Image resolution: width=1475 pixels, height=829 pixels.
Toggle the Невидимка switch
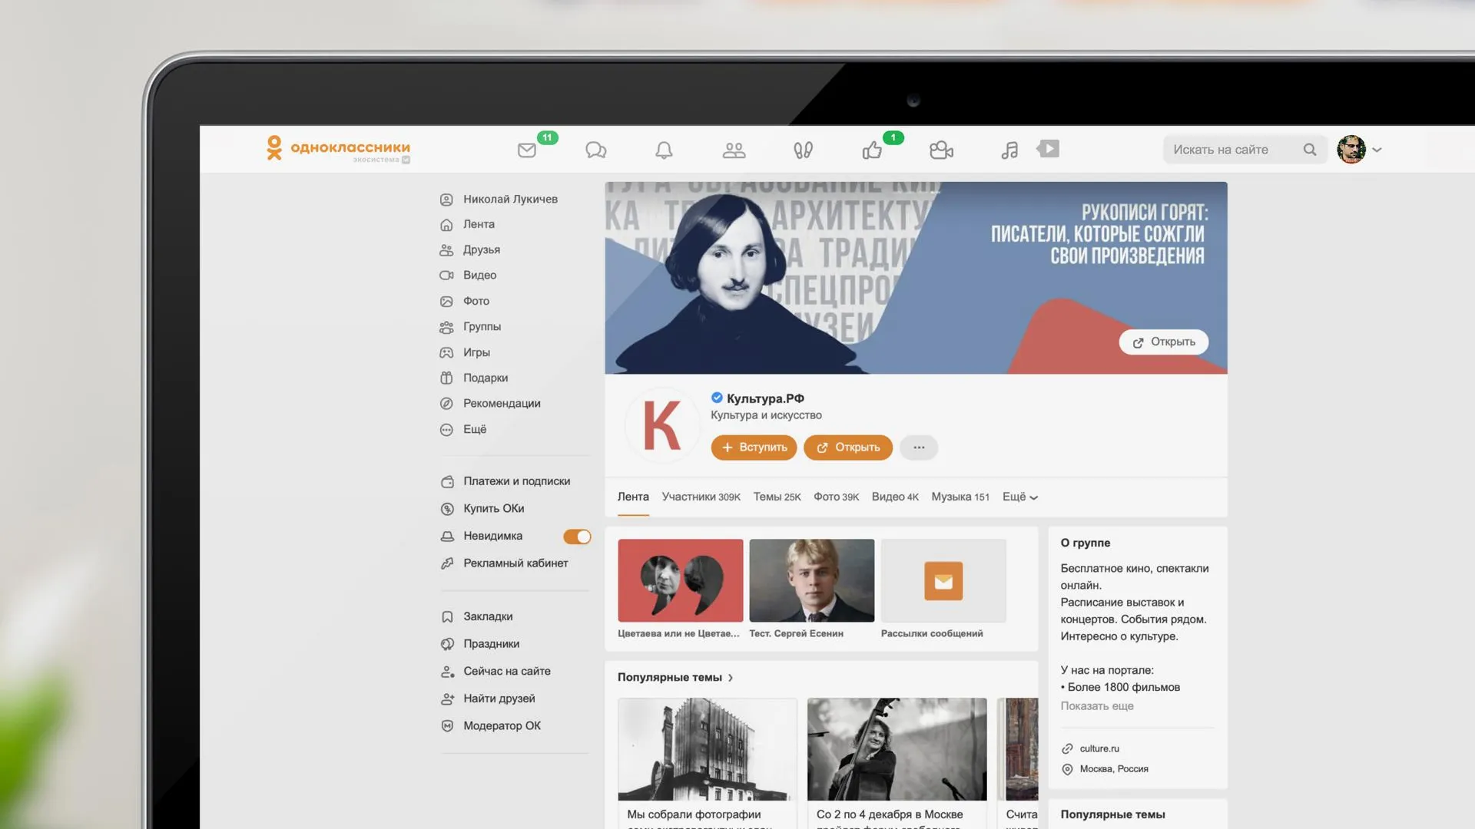pyautogui.click(x=577, y=537)
